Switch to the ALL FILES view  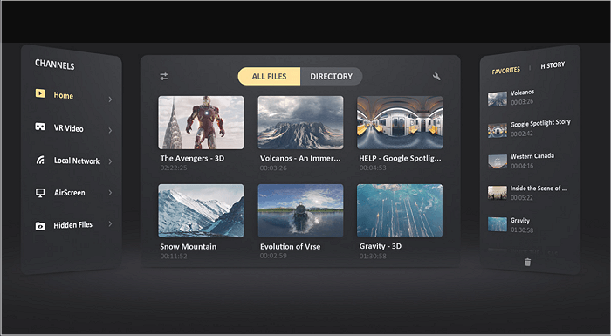click(269, 77)
